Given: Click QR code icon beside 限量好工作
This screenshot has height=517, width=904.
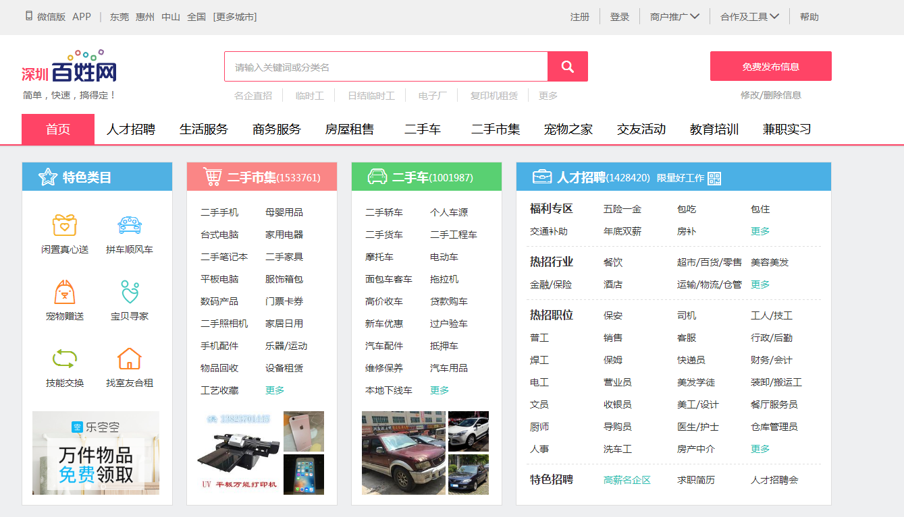Looking at the screenshot, I should (714, 178).
